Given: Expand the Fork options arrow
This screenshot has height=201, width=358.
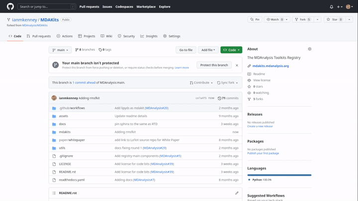Looking at the screenshot, I should point(317,19).
